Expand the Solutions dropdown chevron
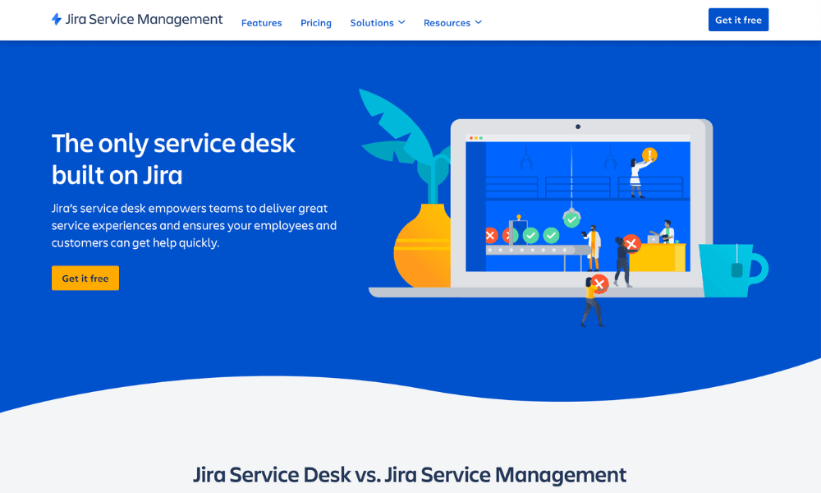The height and width of the screenshot is (493, 821). tap(401, 22)
